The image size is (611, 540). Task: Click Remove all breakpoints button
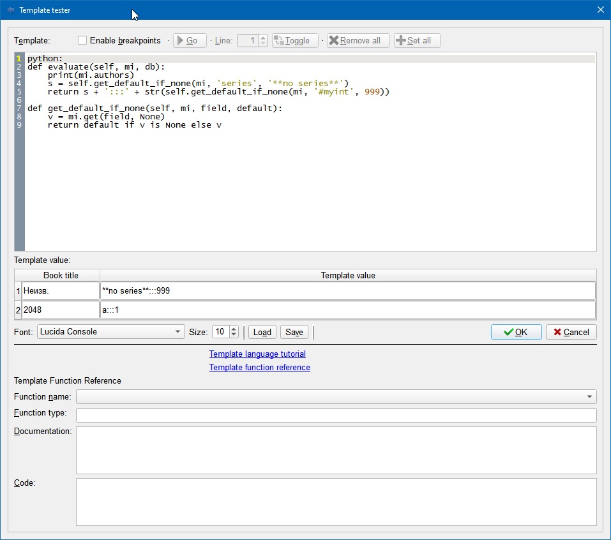358,41
